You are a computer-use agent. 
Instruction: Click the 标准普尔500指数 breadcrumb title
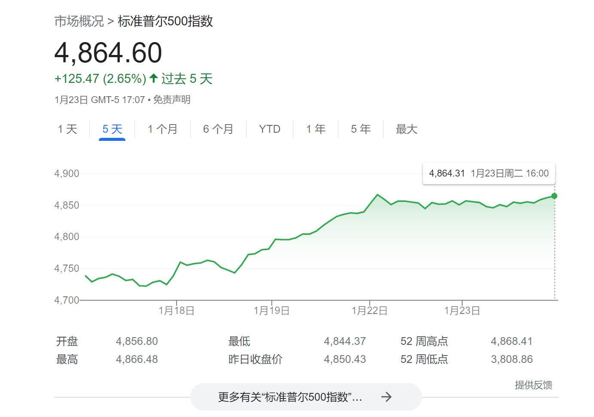165,21
